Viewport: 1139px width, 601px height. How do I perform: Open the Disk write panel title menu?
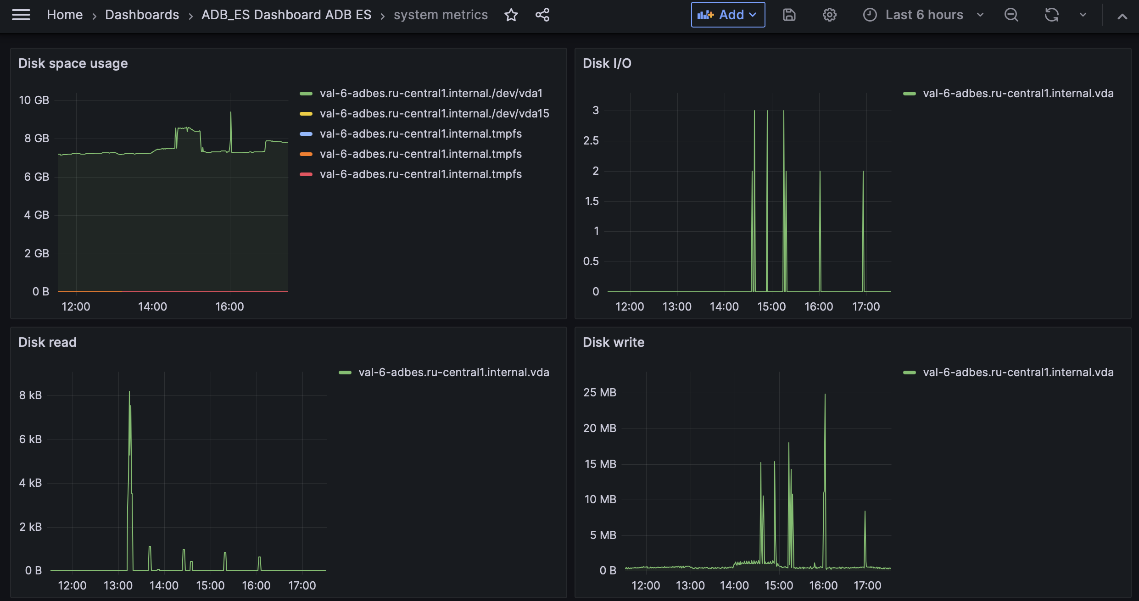click(614, 342)
